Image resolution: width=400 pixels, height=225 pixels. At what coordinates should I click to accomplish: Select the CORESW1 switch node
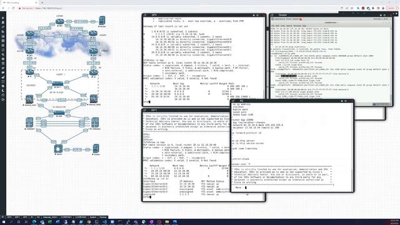29,122
